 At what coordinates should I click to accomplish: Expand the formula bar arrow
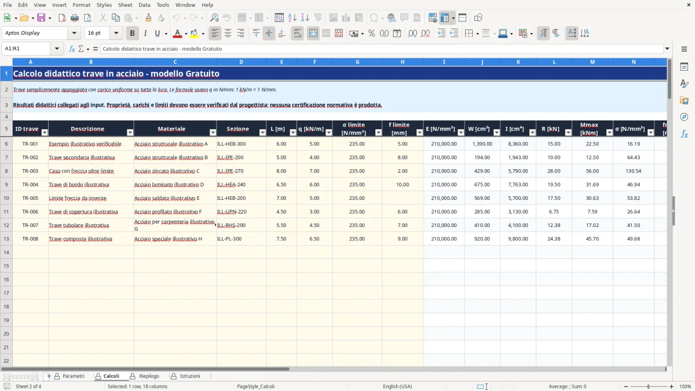[667, 49]
